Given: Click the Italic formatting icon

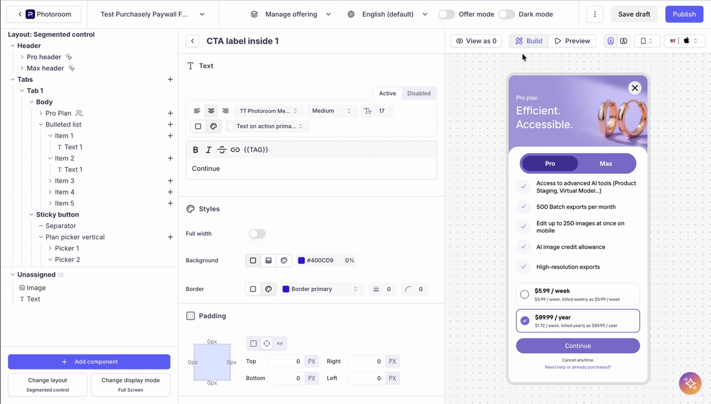Looking at the screenshot, I should tap(209, 150).
